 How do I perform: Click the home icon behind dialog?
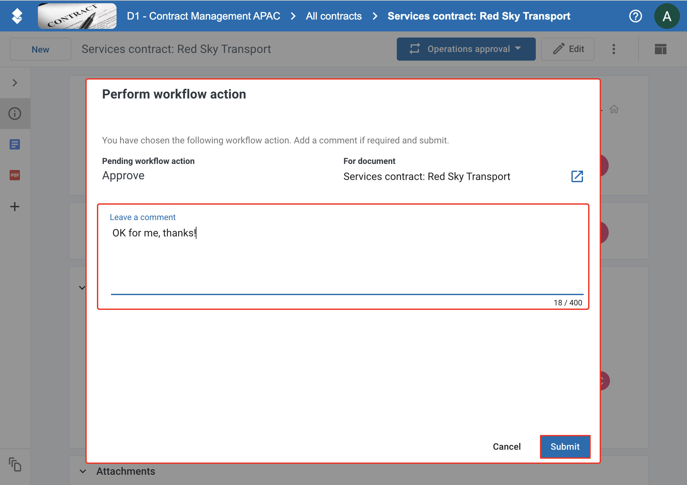(x=614, y=109)
